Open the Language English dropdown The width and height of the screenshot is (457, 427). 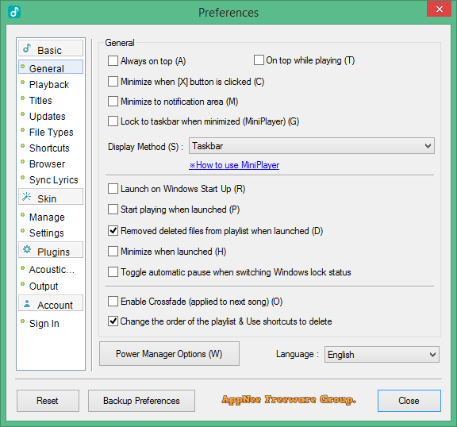tap(382, 355)
